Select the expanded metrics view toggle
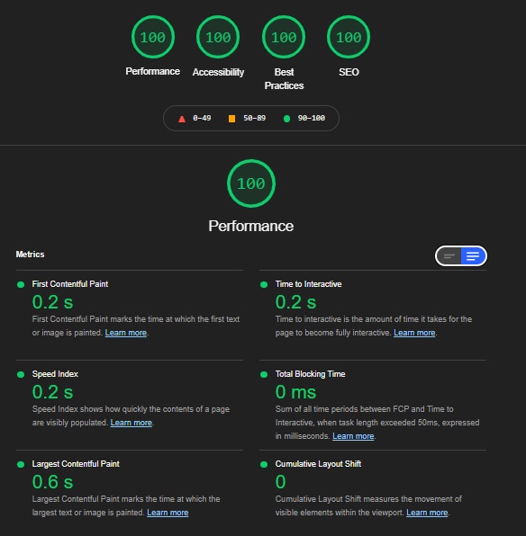Viewport: 526px width, 536px height. pos(473,256)
